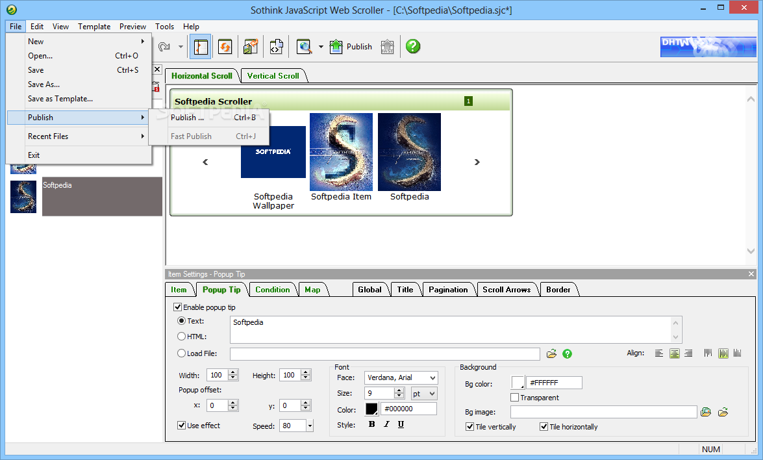Image resolution: width=763 pixels, height=460 pixels.
Task: Toggle Tile vertically checkbox
Action: 469,427
